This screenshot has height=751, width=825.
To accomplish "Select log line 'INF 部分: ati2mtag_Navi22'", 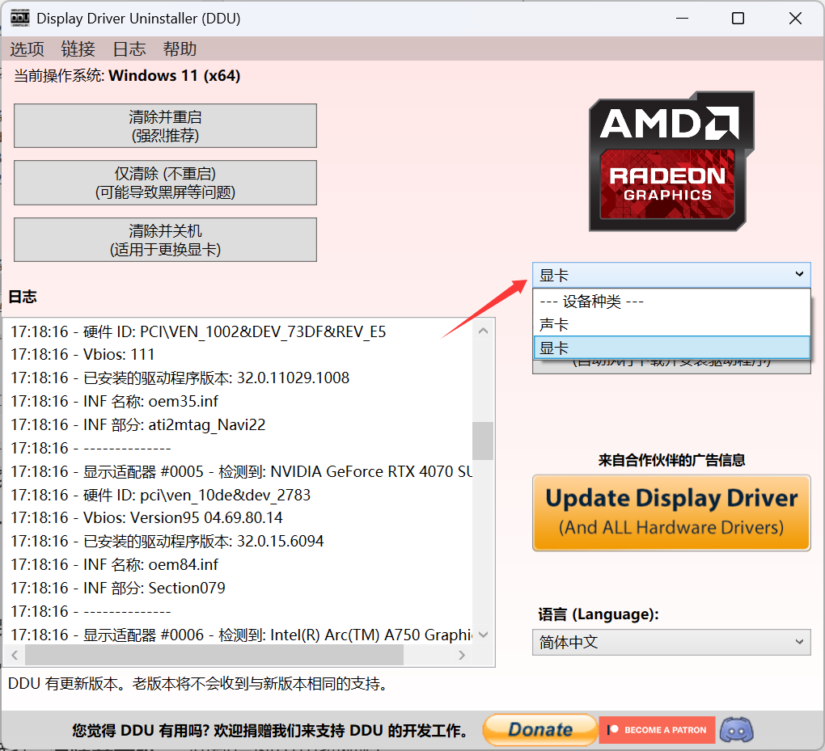I will (137, 425).
